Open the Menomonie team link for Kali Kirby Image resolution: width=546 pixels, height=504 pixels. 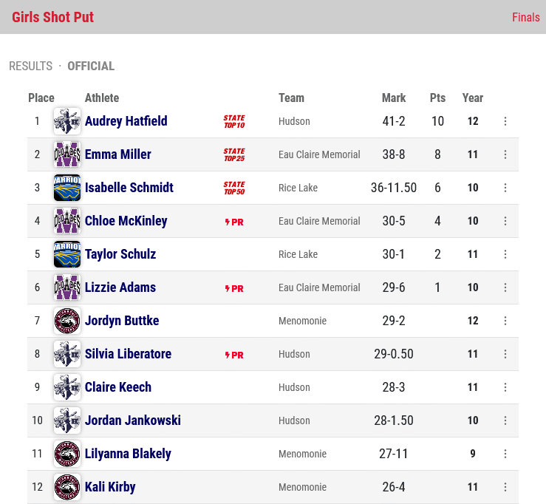click(303, 487)
